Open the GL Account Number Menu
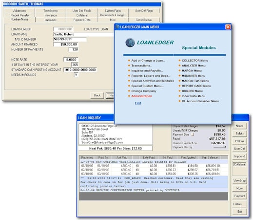The image size is (253, 220). point(200,101)
